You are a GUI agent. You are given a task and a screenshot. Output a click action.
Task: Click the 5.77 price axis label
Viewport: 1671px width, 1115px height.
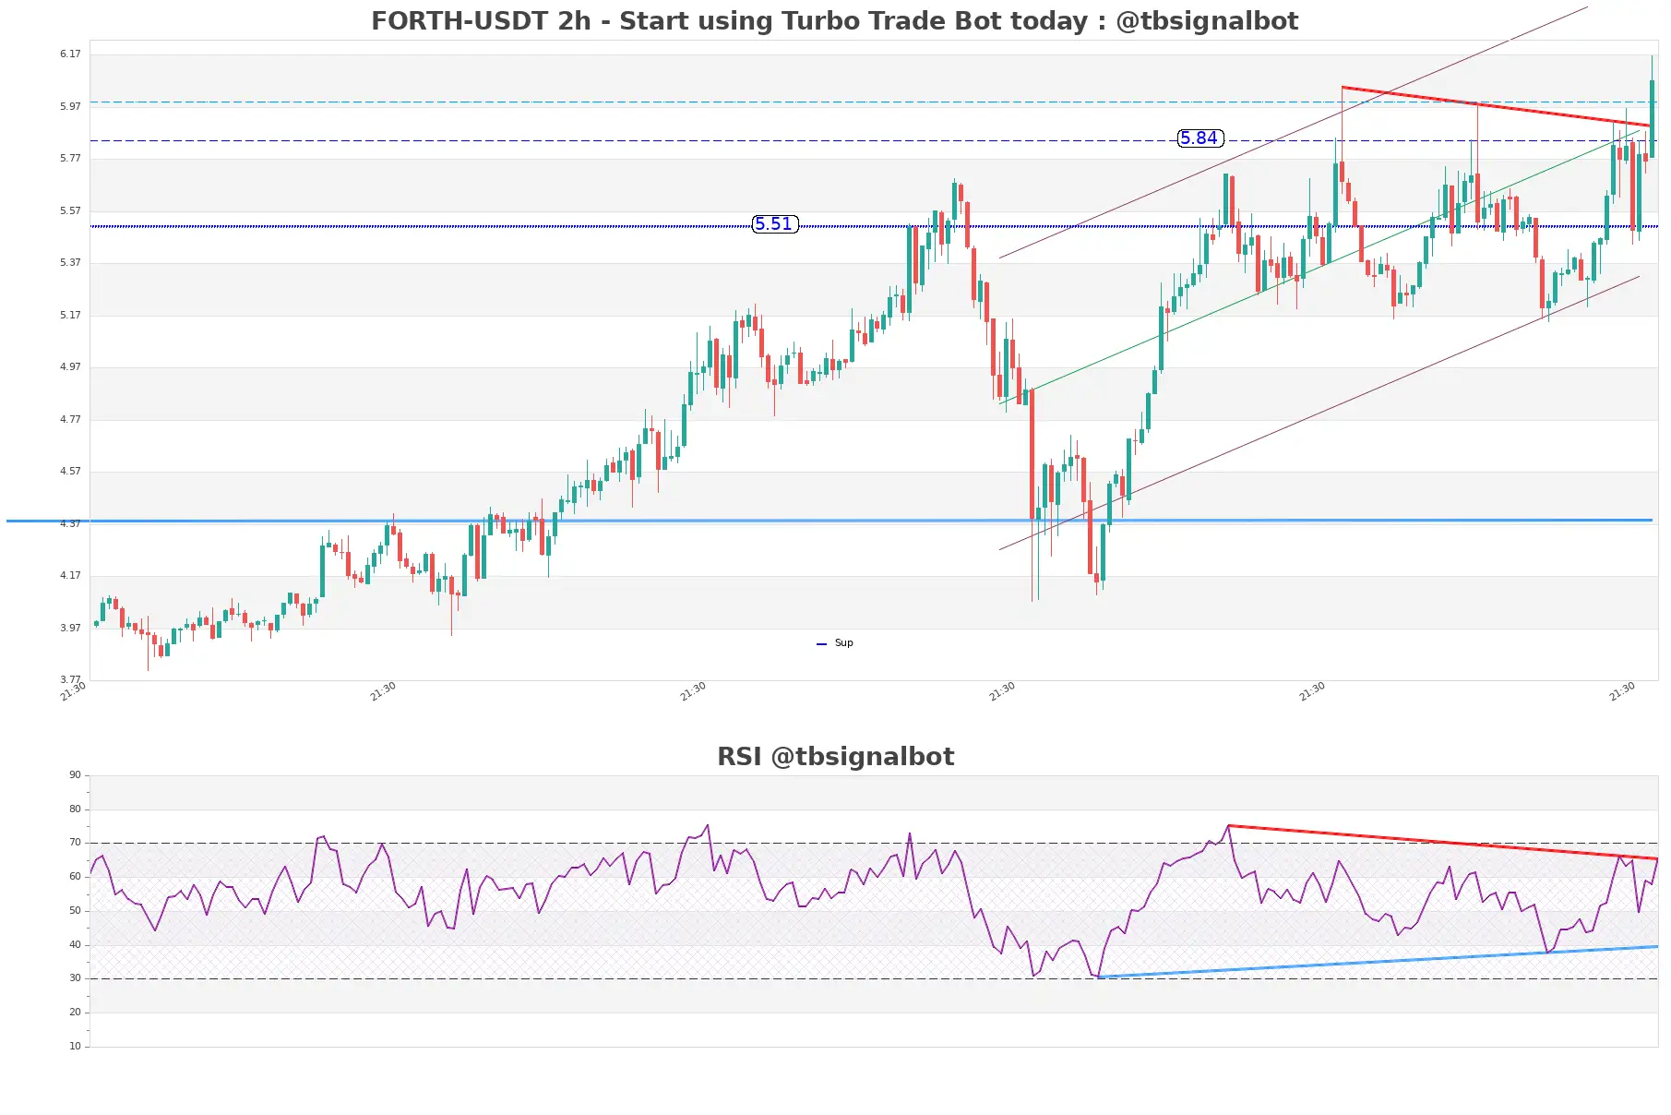(x=70, y=159)
